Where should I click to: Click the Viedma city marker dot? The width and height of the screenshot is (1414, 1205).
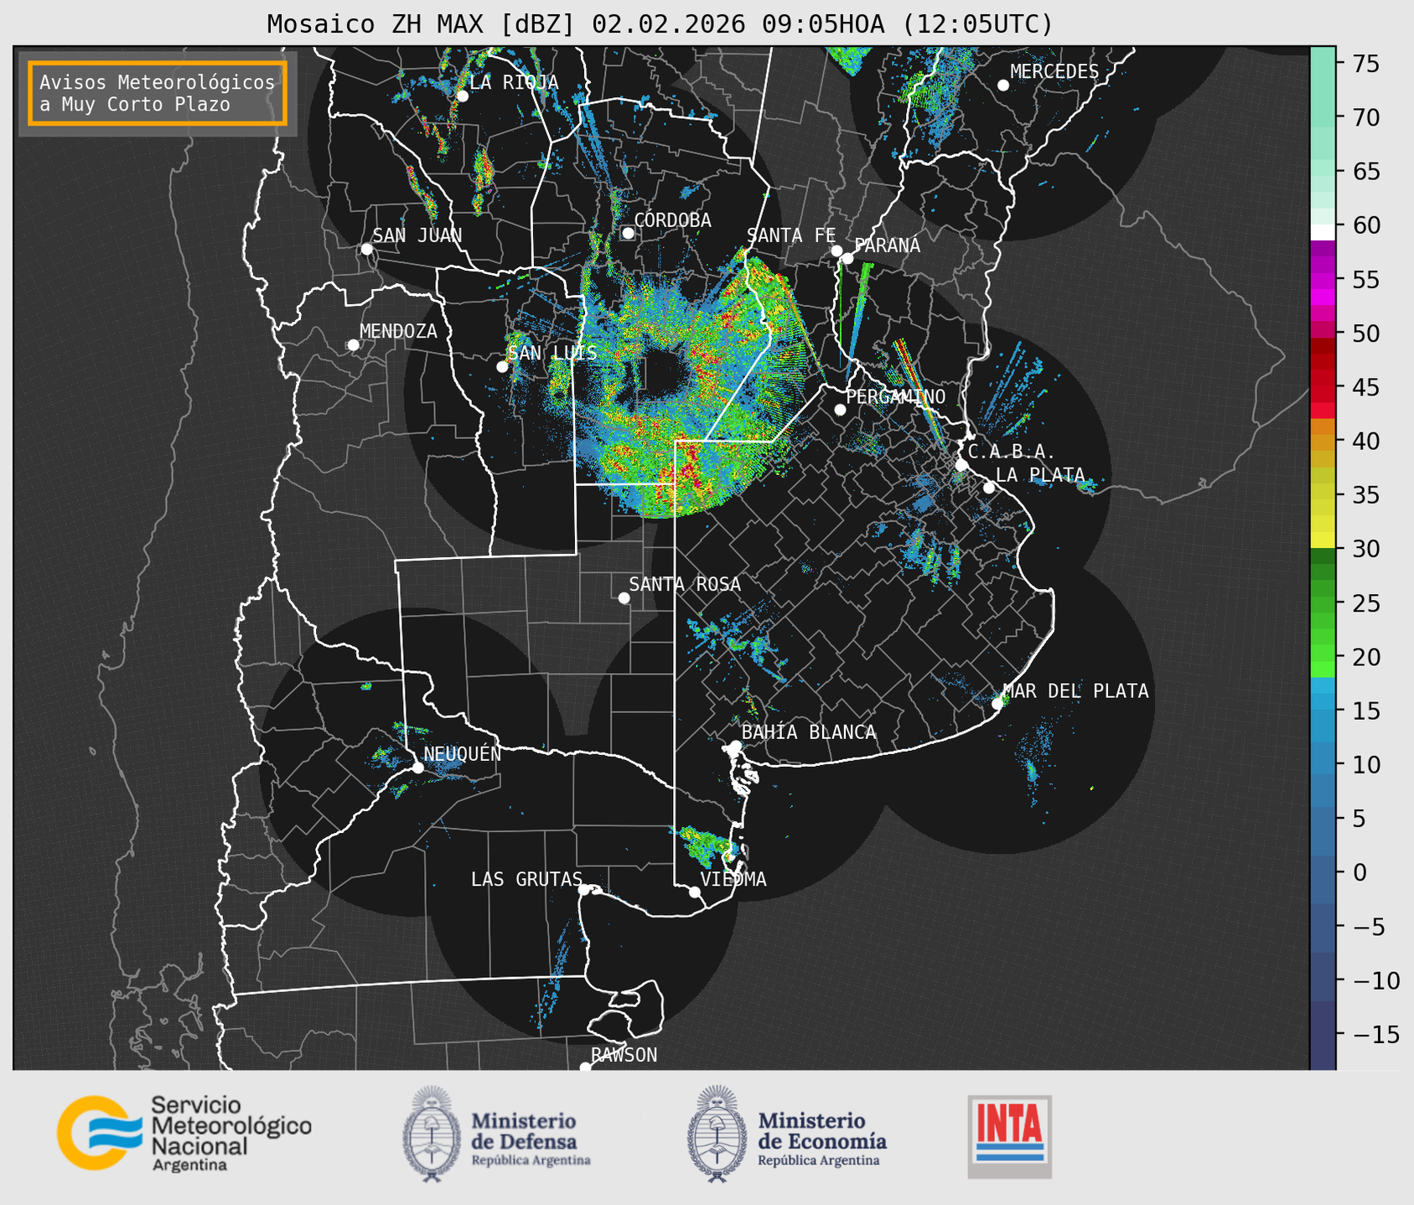click(x=695, y=892)
